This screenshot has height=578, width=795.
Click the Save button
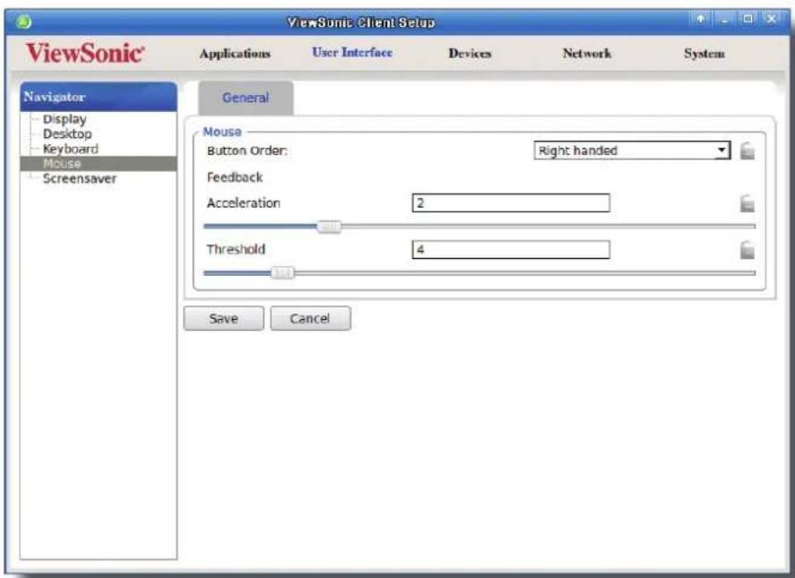(x=223, y=318)
